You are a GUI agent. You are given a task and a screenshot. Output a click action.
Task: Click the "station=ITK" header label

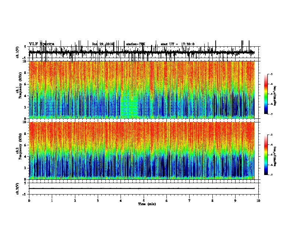coord(136,44)
